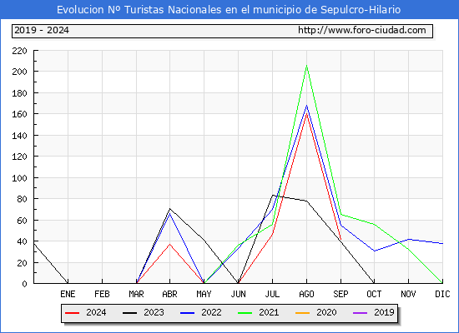Click the JUN month axis label
The width and height of the screenshot is (459, 333).
coord(239,294)
